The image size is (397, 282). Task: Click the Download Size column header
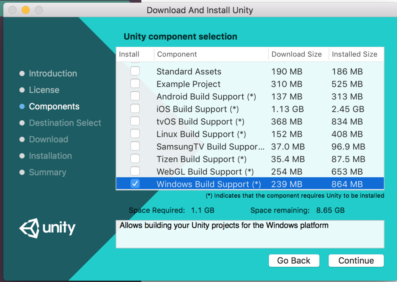click(299, 54)
